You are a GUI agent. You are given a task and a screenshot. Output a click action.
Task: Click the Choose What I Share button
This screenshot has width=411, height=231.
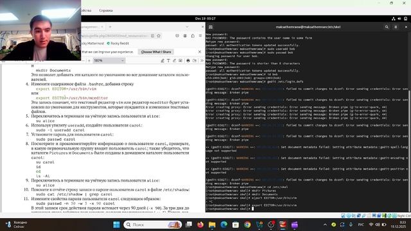click(x=156, y=52)
